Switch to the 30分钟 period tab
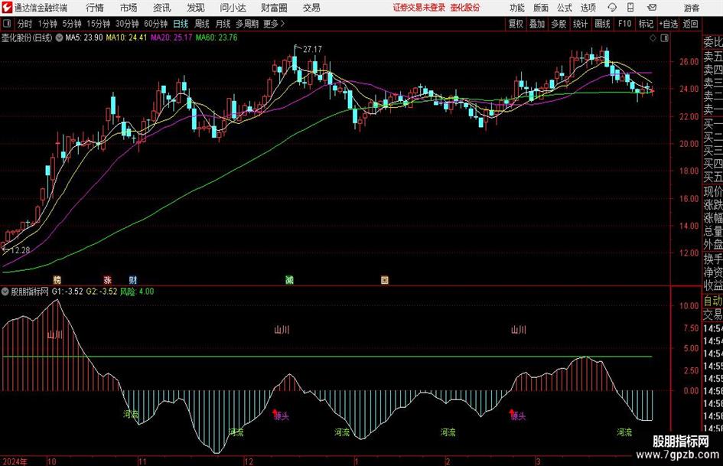 (x=127, y=24)
